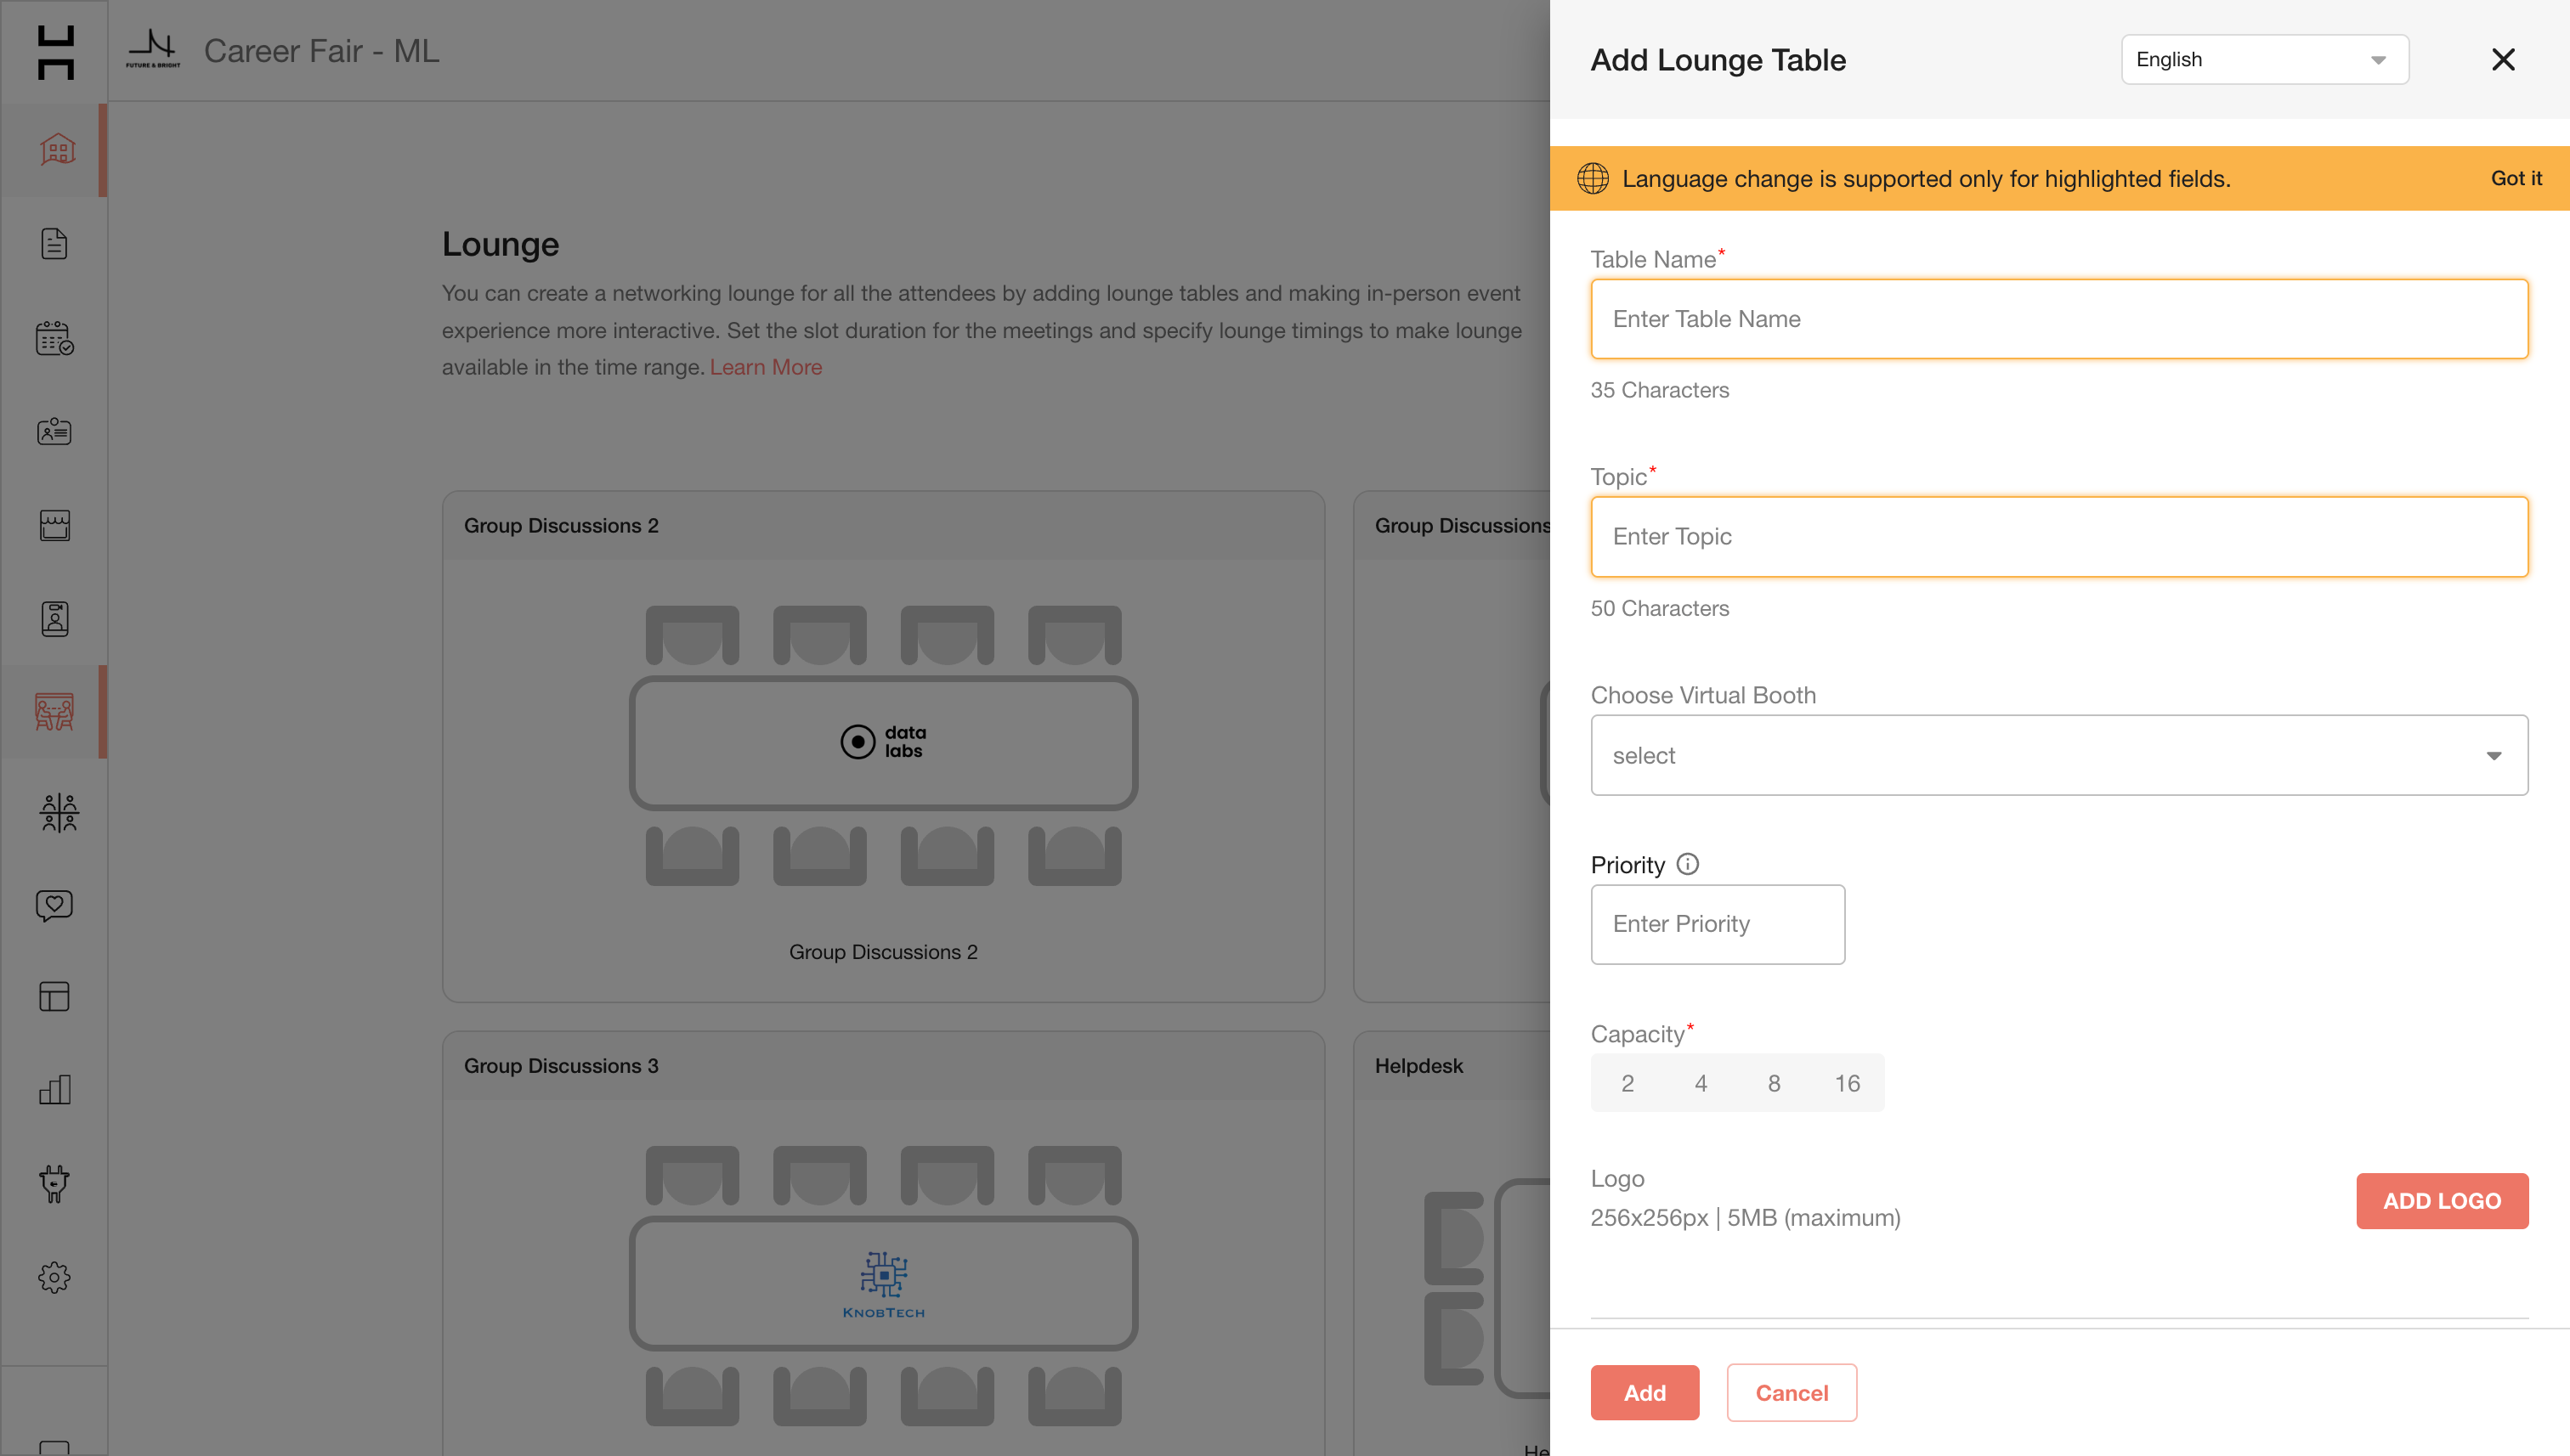The height and width of the screenshot is (1456, 2570).
Task: Click the Career Fair - ML title
Action: coord(321,51)
